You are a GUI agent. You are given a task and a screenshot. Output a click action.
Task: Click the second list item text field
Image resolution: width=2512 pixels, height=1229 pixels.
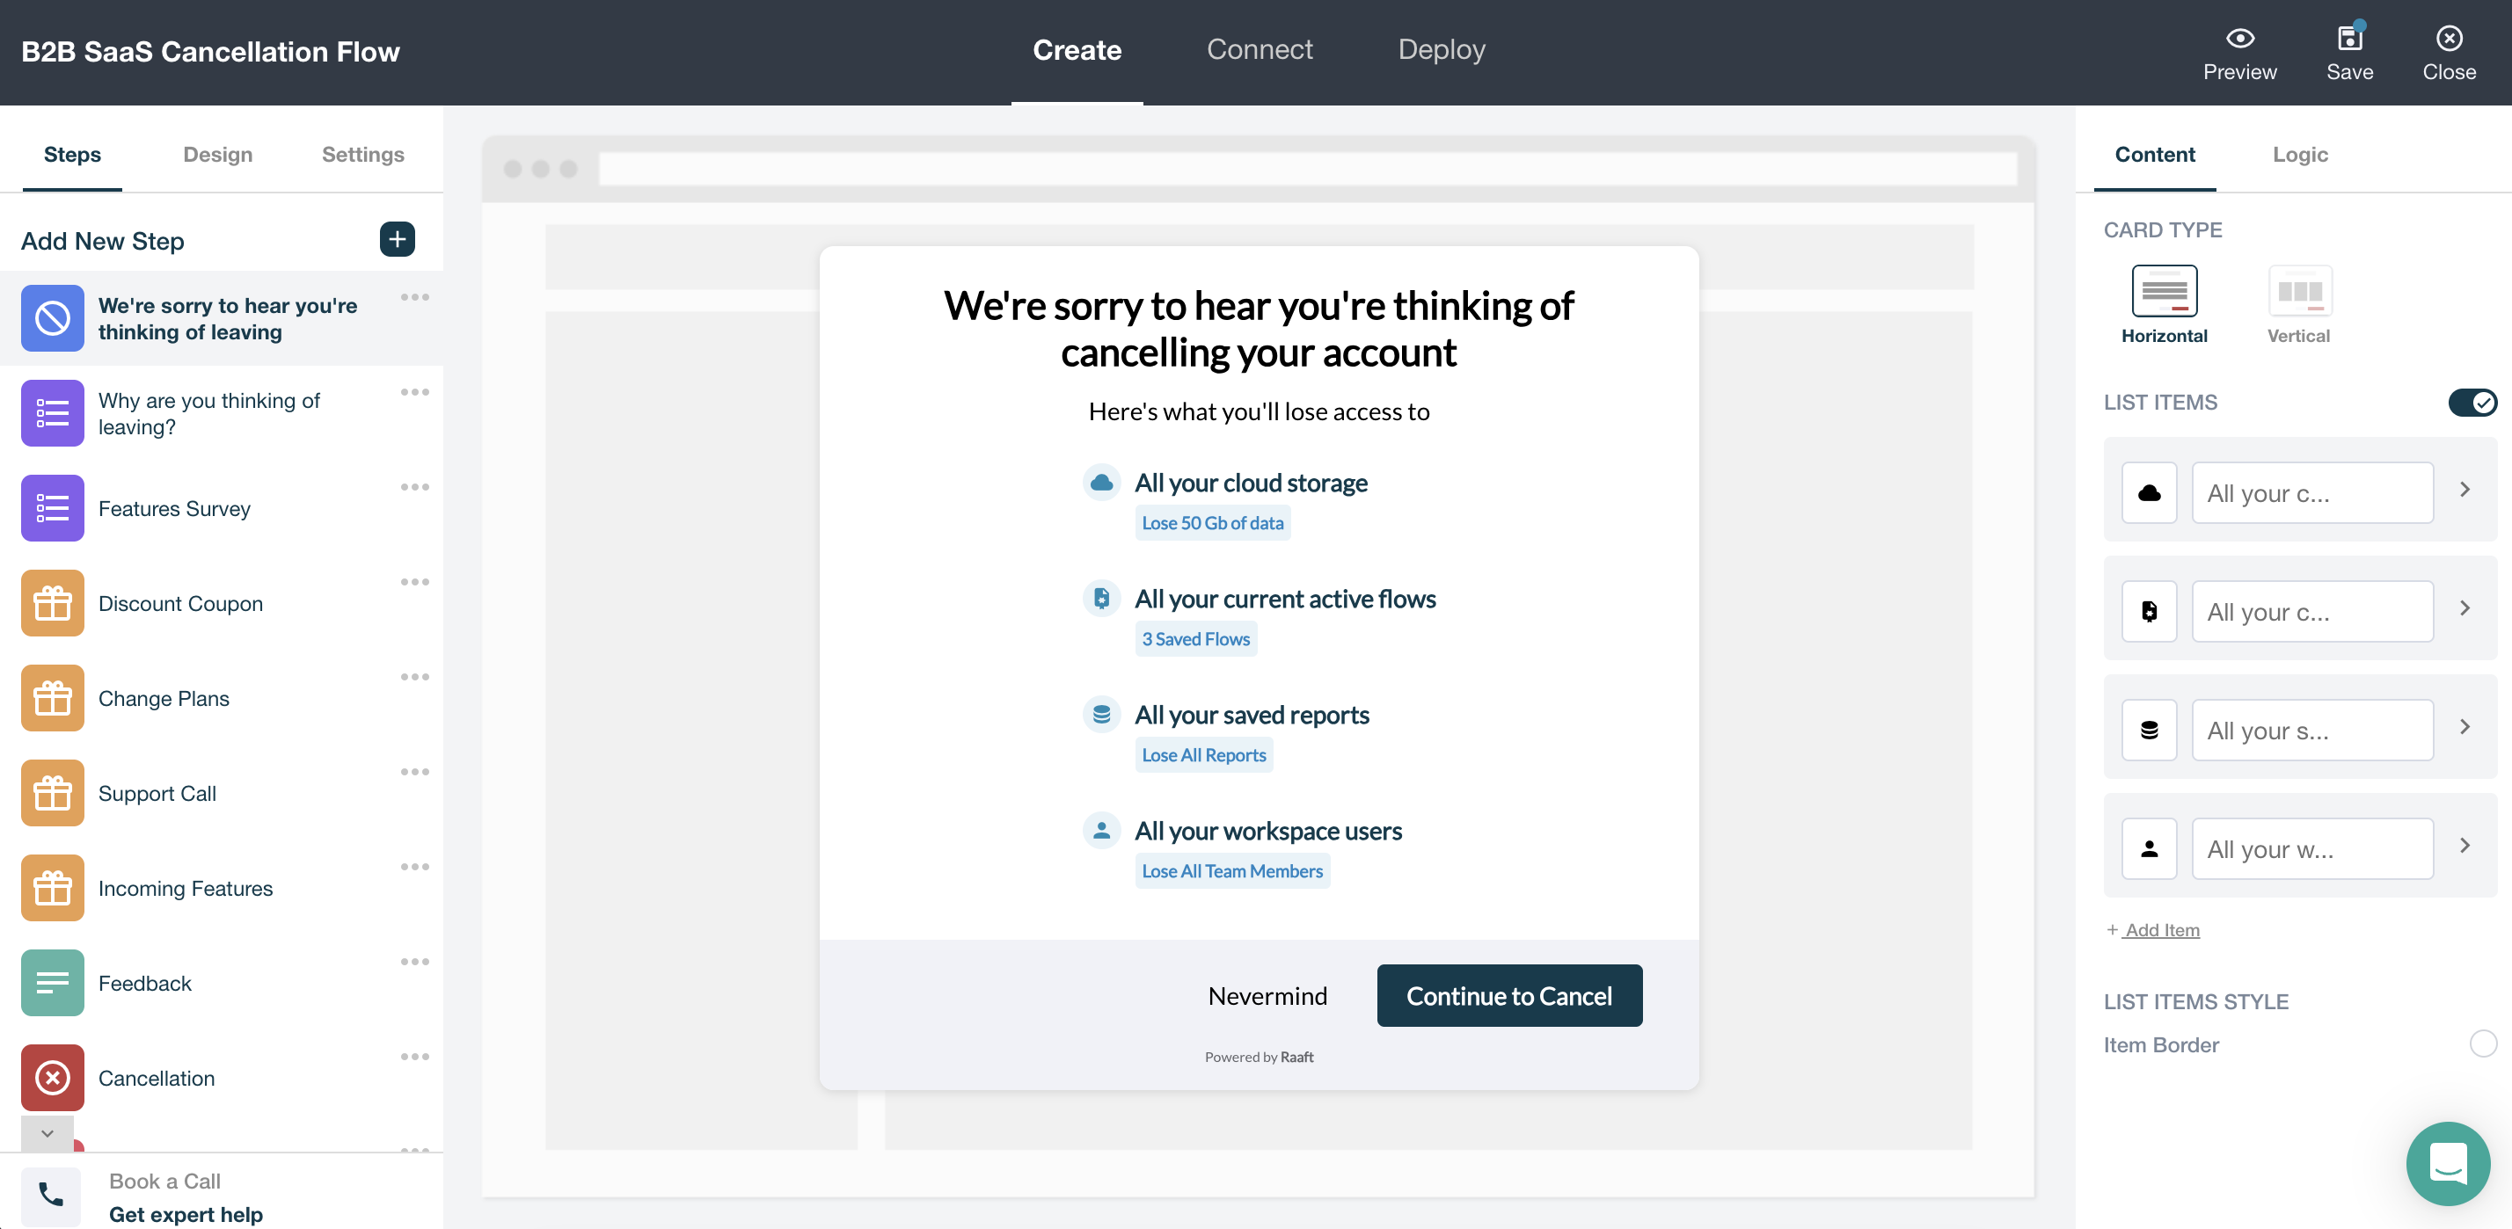coord(2311,612)
